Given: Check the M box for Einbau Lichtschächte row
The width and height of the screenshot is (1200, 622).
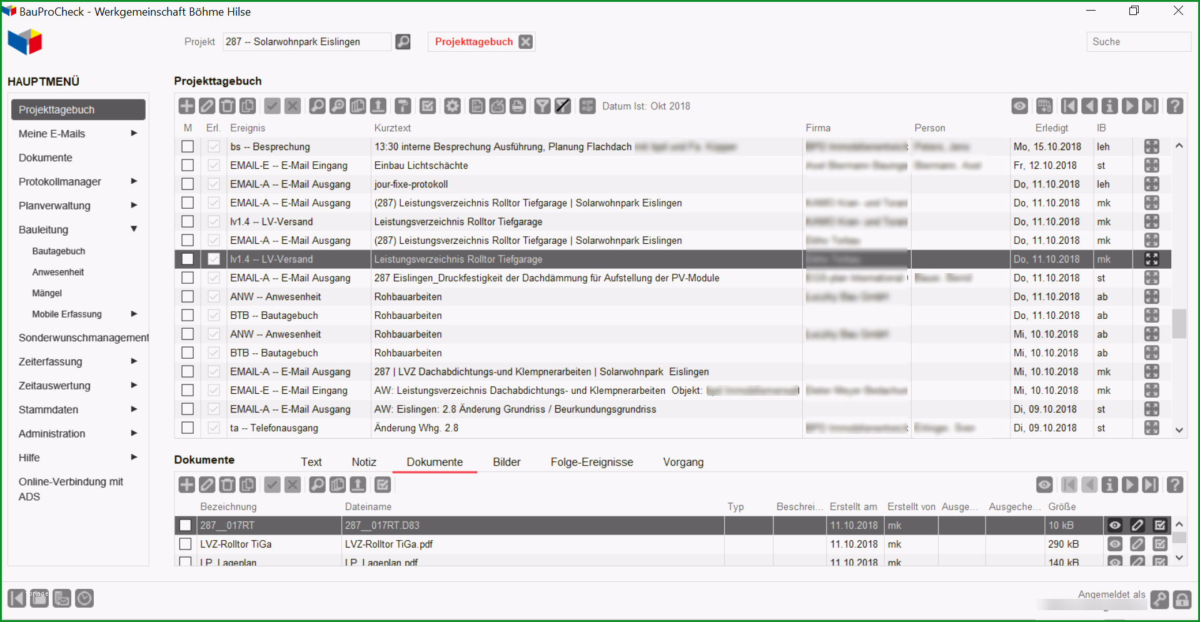Looking at the screenshot, I should click(x=188, y=165).
